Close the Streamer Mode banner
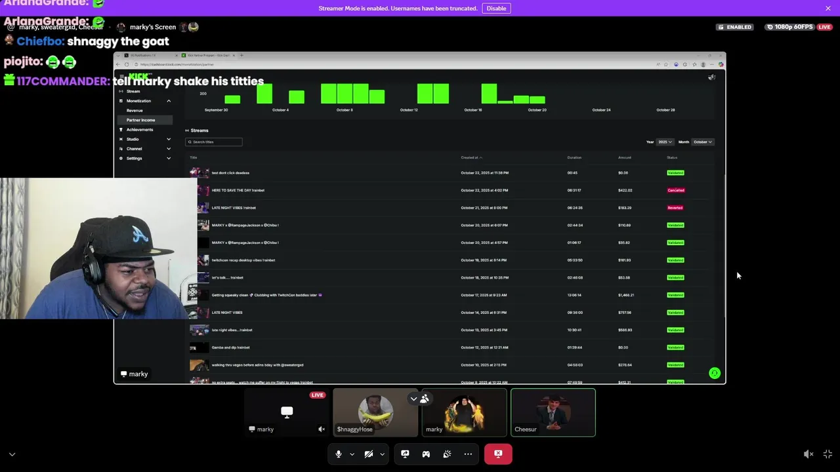840x472 pixels. pyautogui.click(x=828, y=8)
